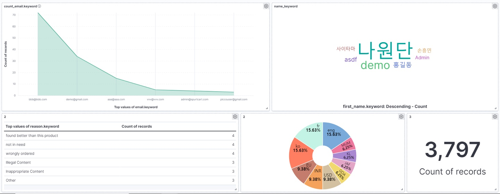The width and height of the screenshot is (500, 194).
Task: Click the 3,797 metric value
Action: click(452, 150)
